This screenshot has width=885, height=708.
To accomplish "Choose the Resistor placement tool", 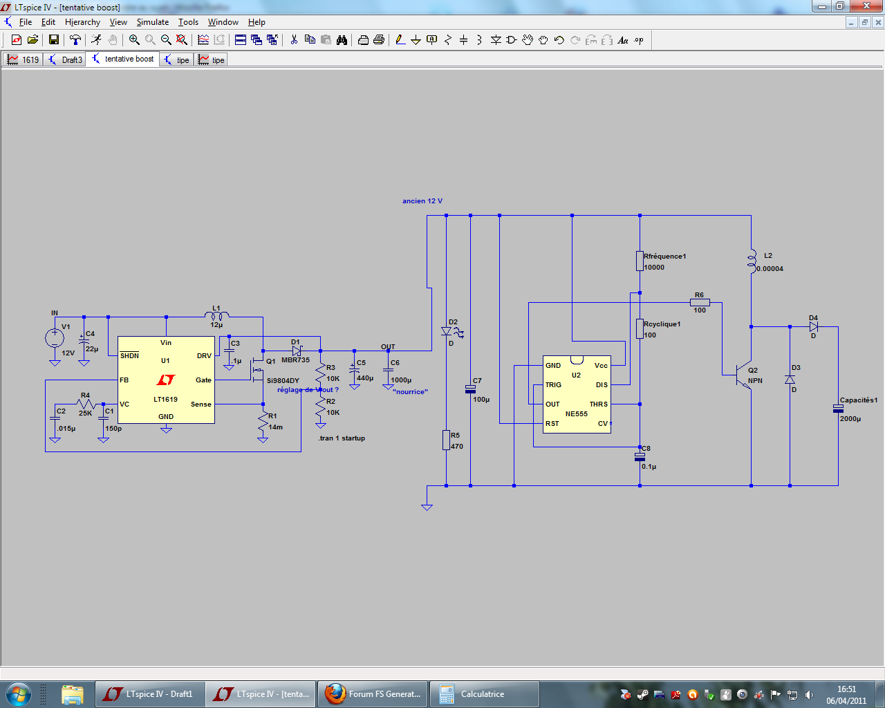I will (447, 40).
